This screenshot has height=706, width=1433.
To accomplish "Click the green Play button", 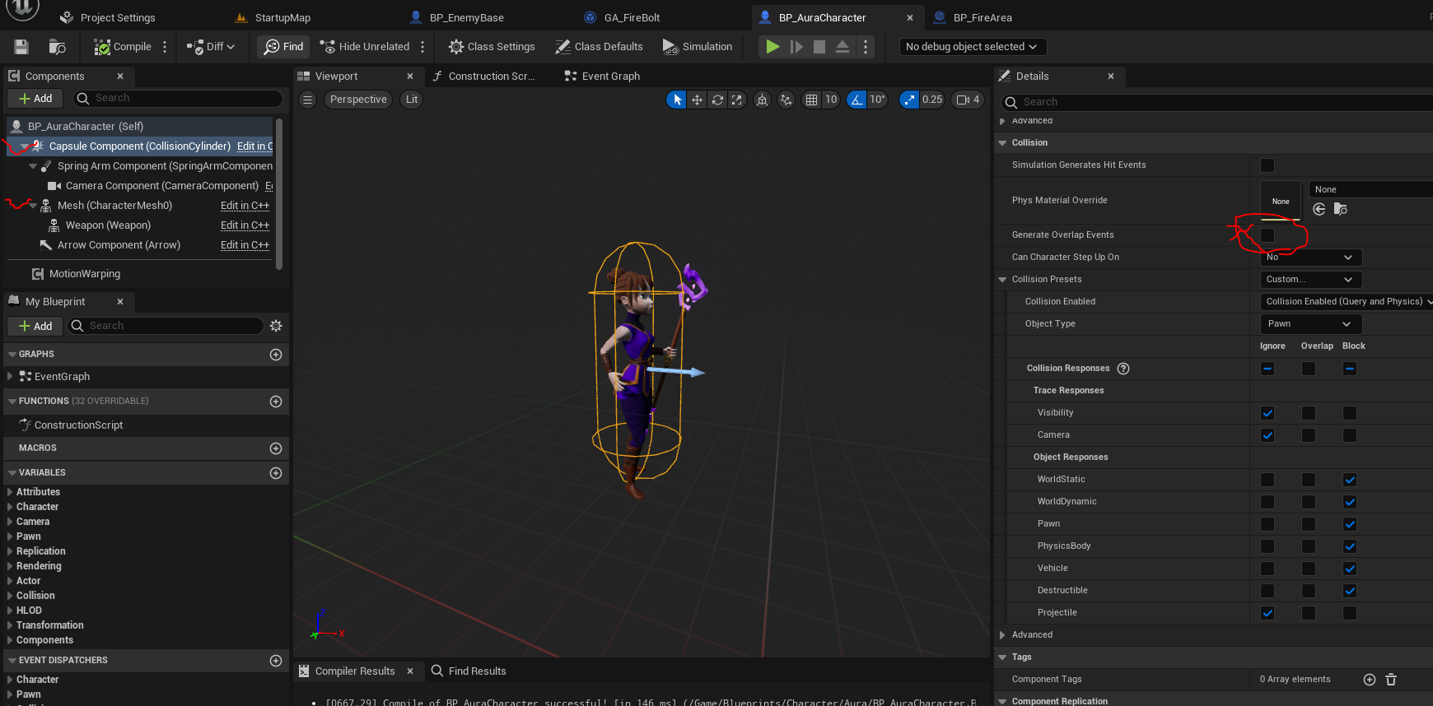I will pyautogui.click(x=773, y=47).
